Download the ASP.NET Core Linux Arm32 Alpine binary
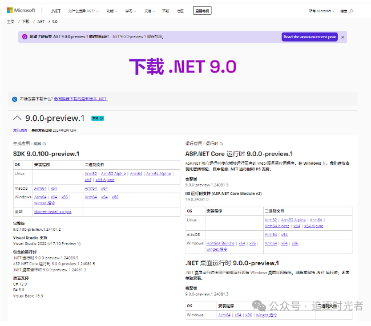 click(293, 220)
